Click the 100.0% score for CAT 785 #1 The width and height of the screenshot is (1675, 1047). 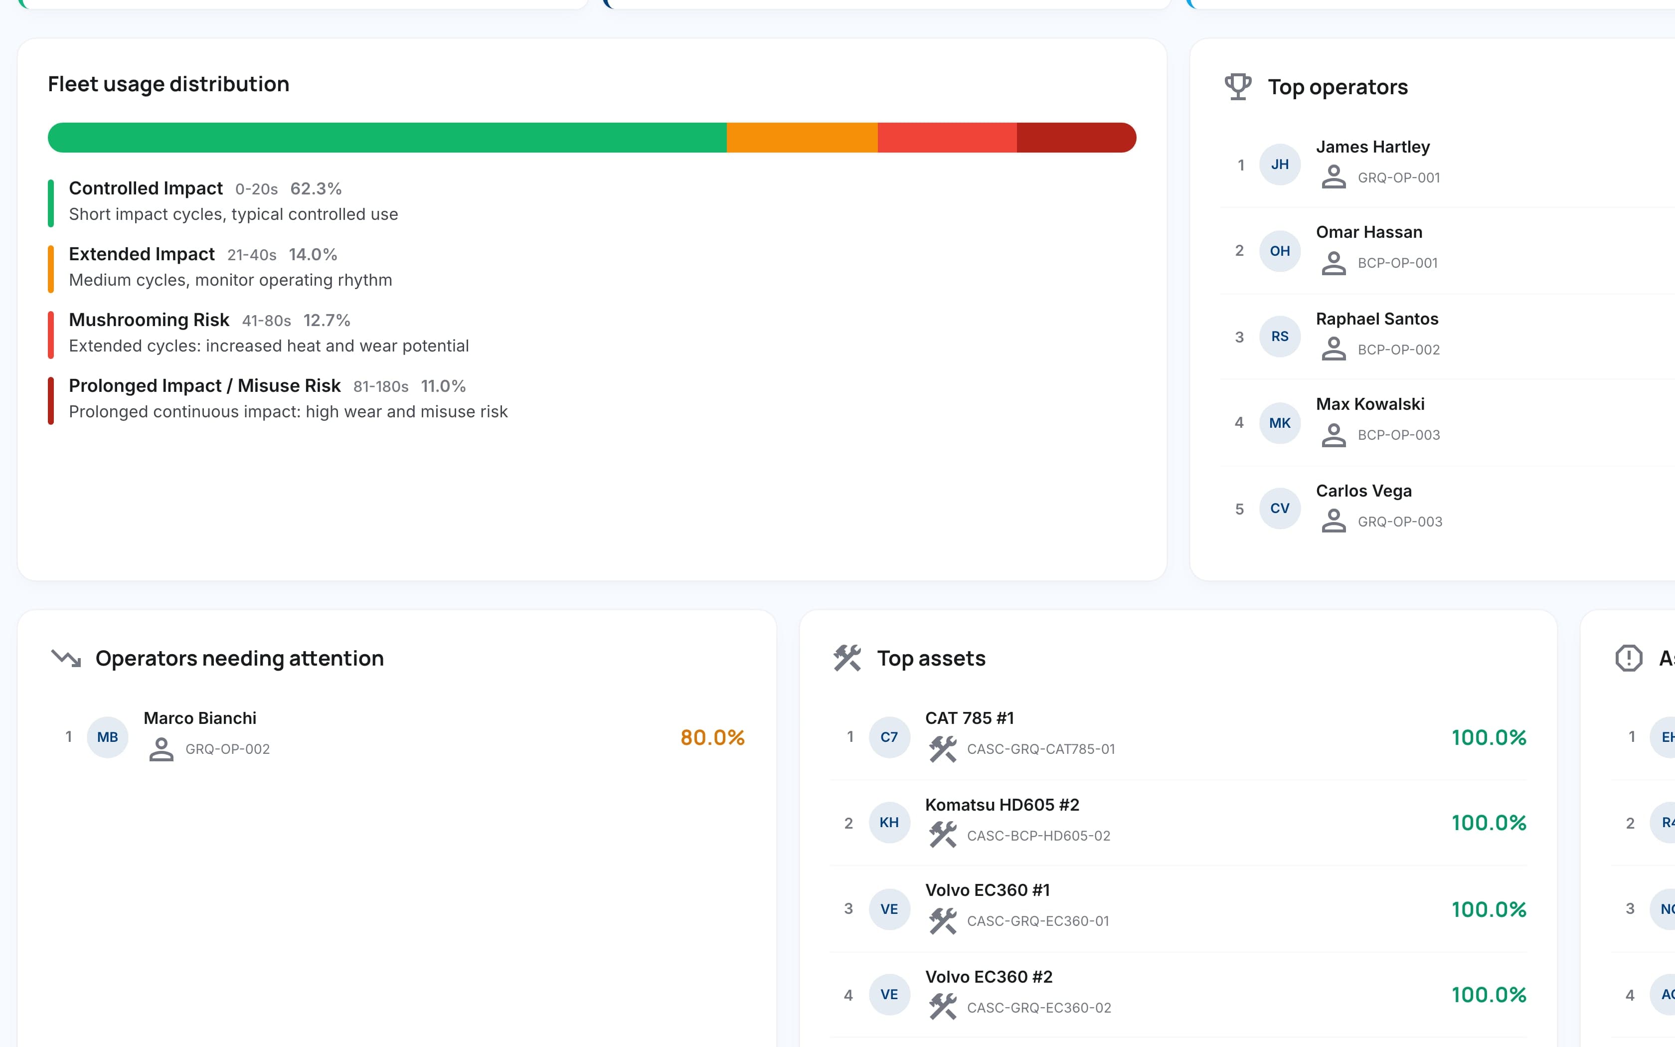1489,737
